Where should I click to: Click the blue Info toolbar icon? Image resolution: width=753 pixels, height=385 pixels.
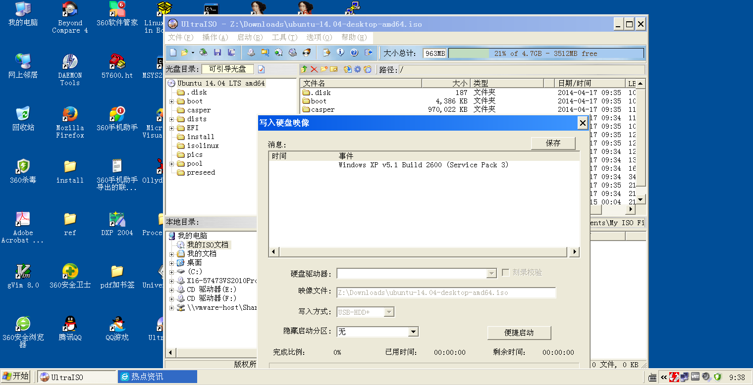(340, 52)
